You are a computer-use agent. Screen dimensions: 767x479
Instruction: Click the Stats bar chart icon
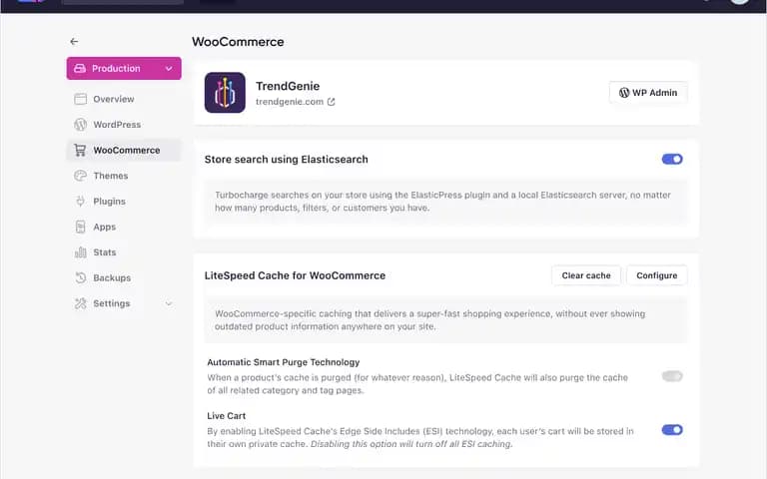pos(80,252)
